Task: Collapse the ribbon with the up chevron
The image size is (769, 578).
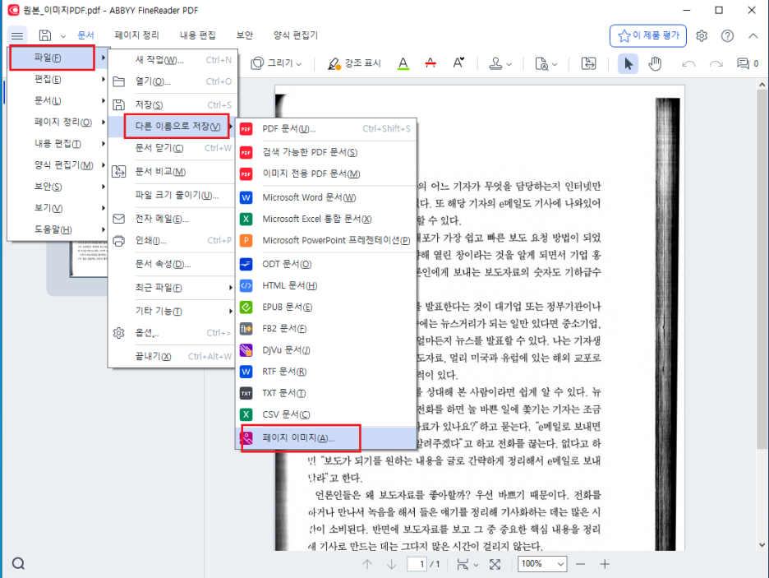Action: click(753, 36)
